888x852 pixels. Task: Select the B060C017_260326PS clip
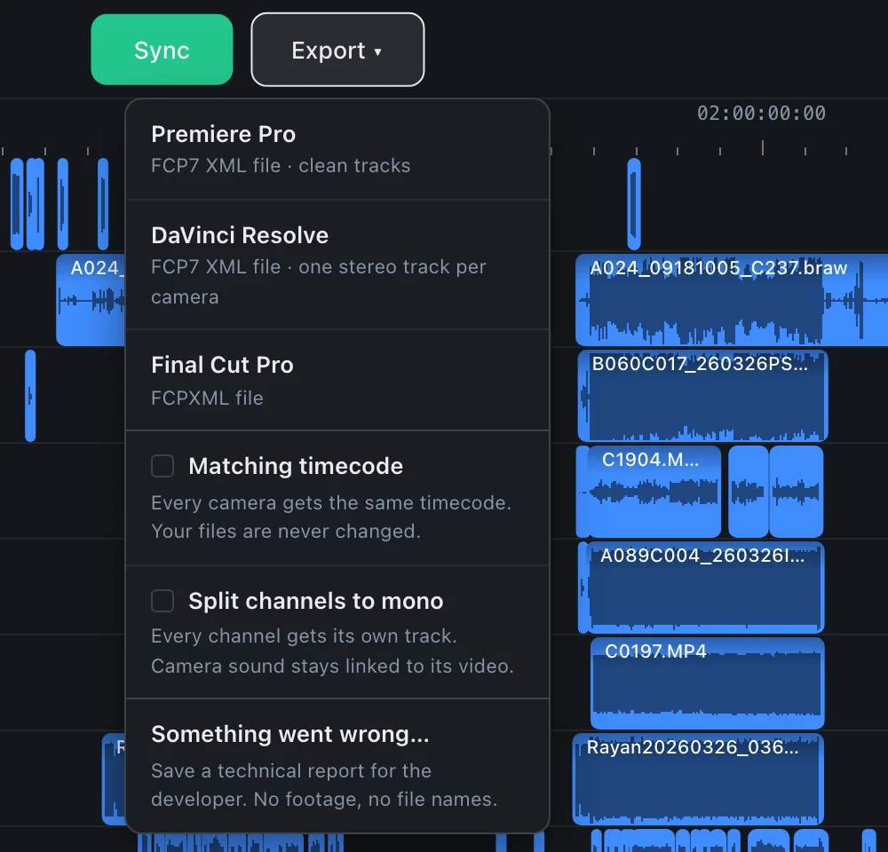pos(702,396)
